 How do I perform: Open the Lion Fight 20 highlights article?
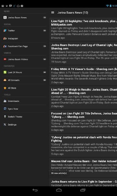tap(83, 29)
